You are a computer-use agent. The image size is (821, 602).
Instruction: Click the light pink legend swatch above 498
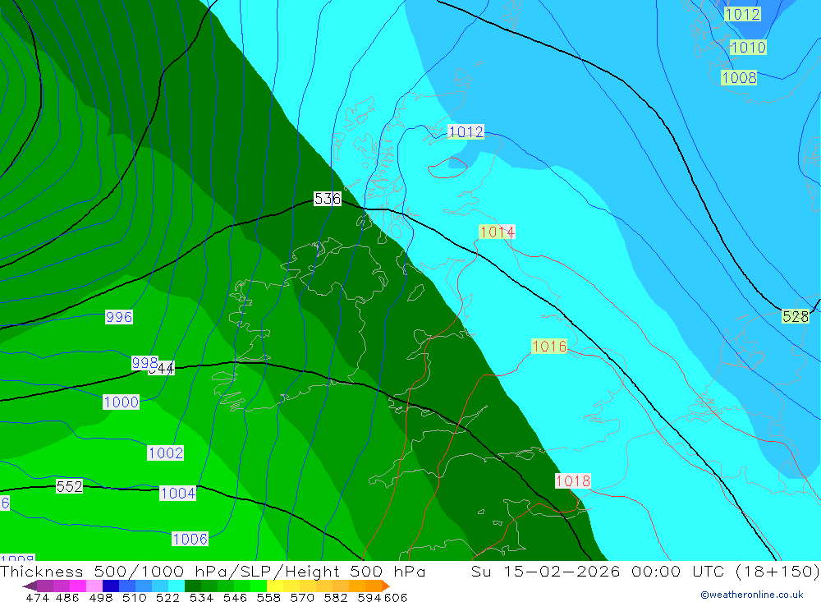pyautogui.click(x=94, y=586)
